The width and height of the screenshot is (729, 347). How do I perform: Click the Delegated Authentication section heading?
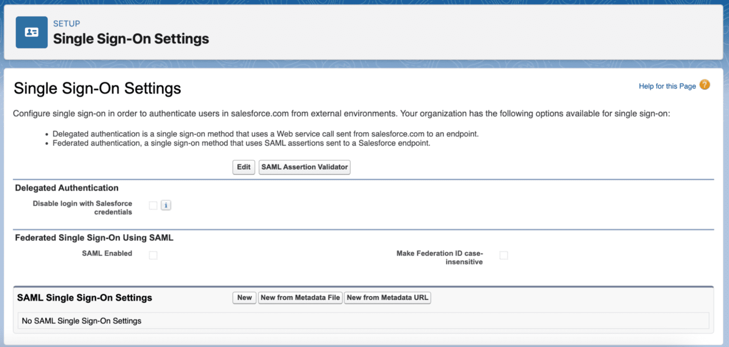[67, 188]
